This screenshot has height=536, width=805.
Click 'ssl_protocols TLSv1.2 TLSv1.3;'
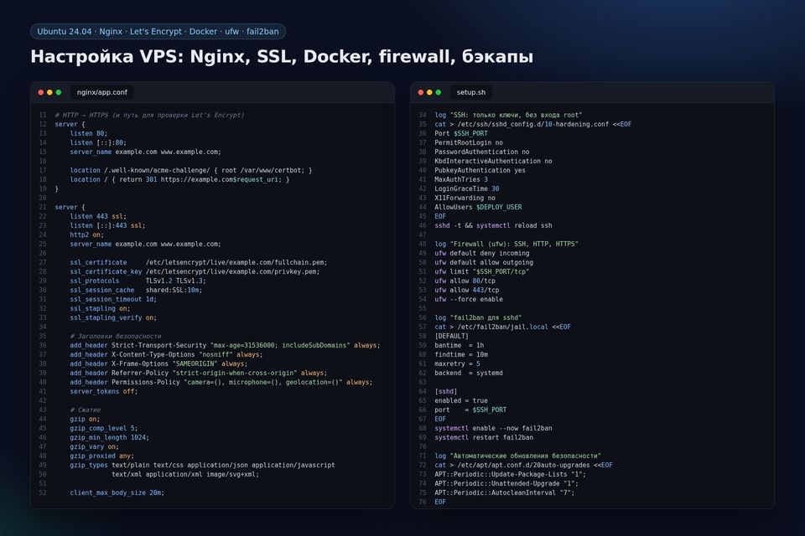[138, 281]
